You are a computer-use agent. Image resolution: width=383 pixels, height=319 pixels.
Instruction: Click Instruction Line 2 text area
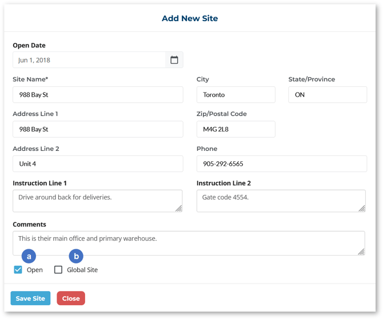coord(280,201)
